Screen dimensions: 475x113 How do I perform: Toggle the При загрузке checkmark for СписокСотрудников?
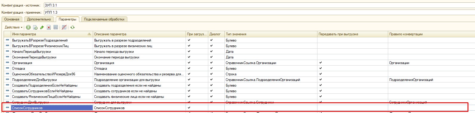pos(189,108)
